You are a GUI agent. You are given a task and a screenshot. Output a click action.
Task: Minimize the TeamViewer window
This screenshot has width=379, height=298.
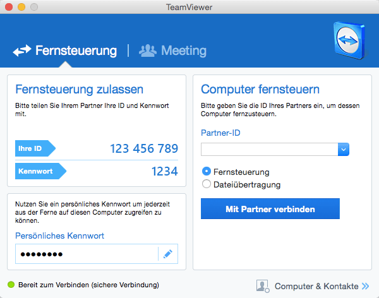tap(21, 7)
